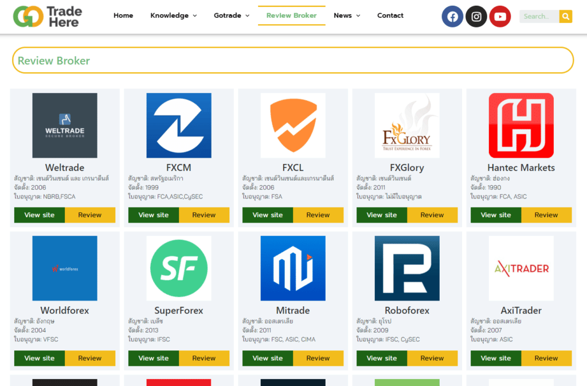The image size is (587, 386).
Task: Open the Worldforex Review
Action: coord(90,358)
